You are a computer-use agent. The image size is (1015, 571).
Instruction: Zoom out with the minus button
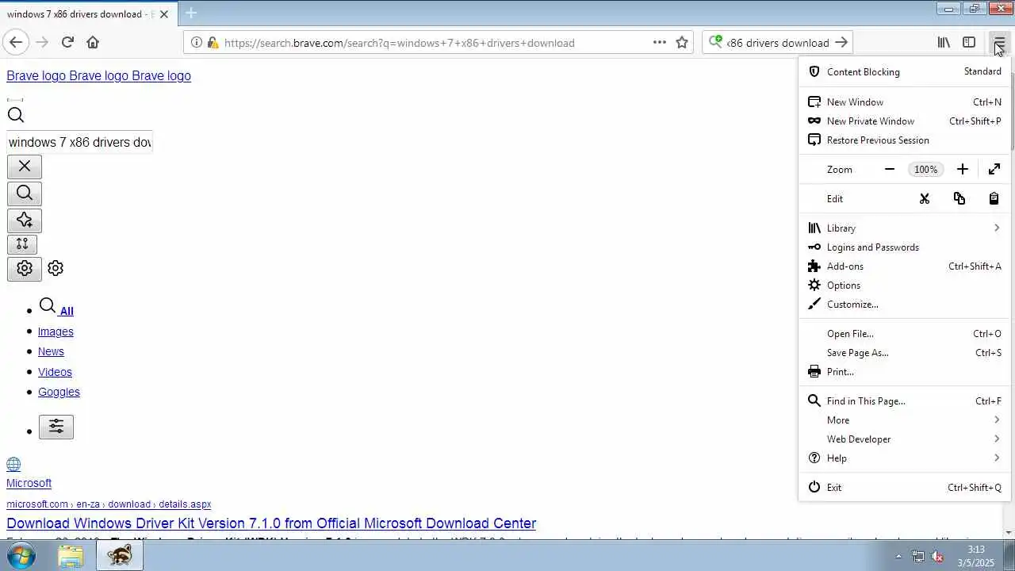(x=890, y=169)
